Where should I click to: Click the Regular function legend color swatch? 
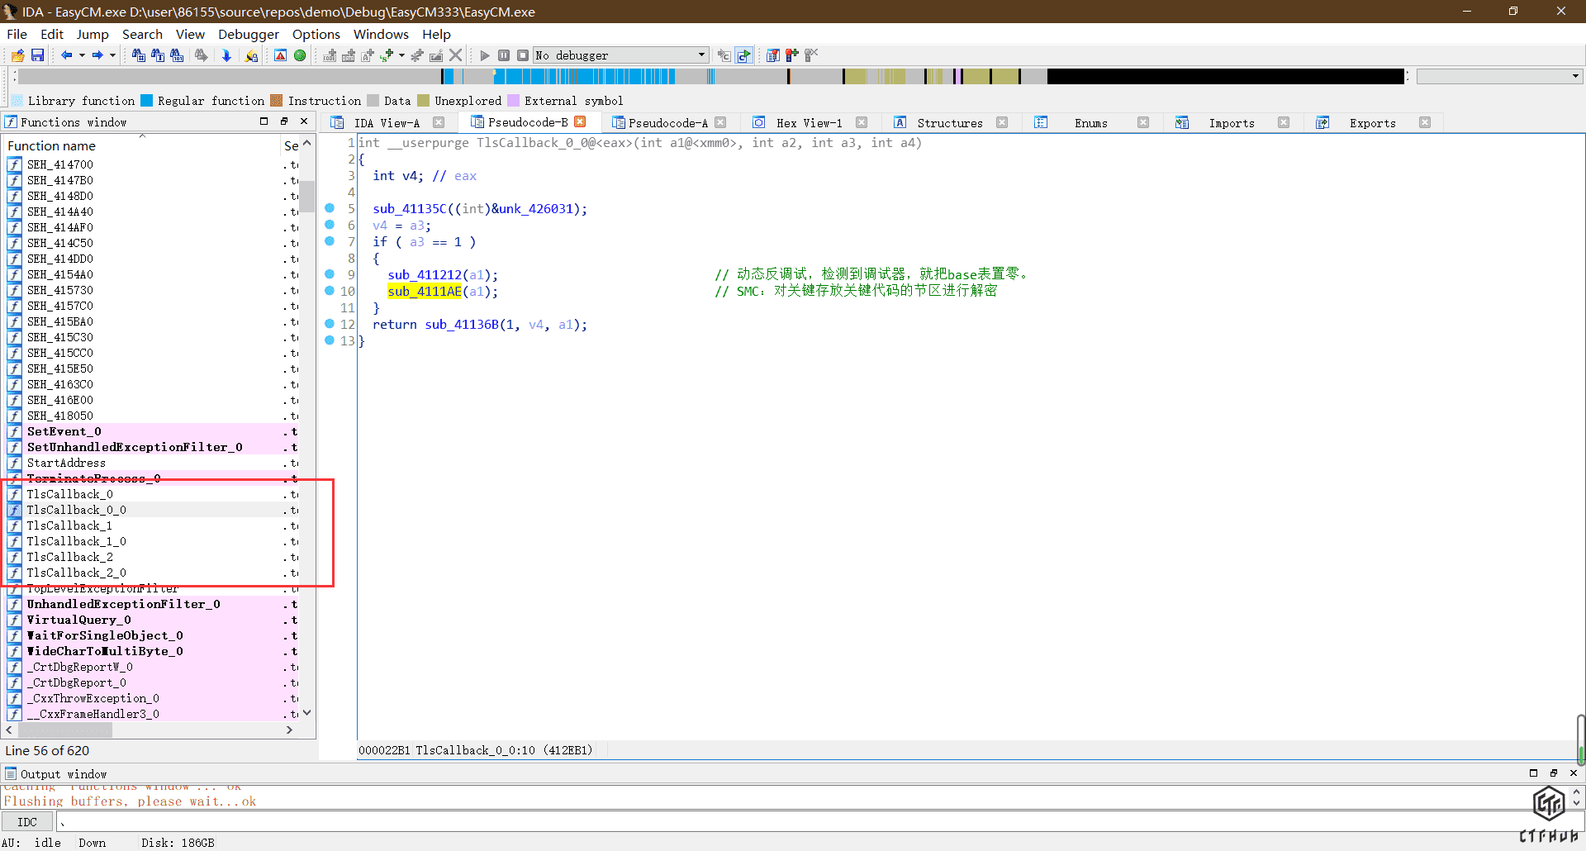147,101
